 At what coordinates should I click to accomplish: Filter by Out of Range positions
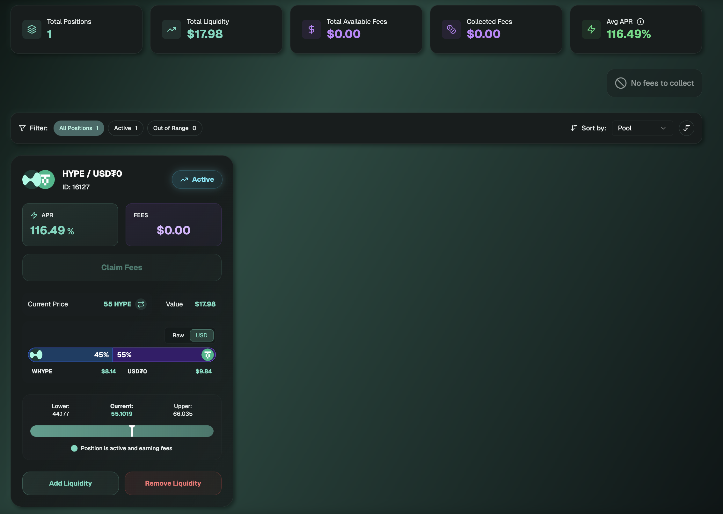coord(174,128)
